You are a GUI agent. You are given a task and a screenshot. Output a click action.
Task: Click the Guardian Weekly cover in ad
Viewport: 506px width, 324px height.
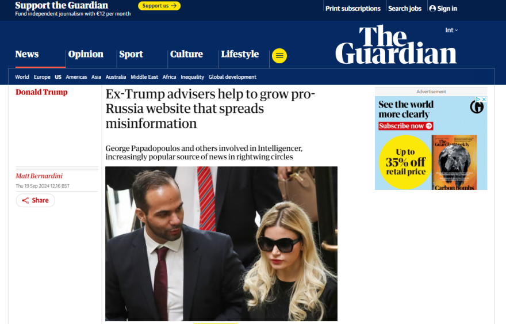(x=454, y=162)
